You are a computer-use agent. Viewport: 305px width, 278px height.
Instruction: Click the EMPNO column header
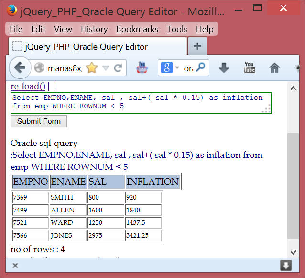[31, 182]
